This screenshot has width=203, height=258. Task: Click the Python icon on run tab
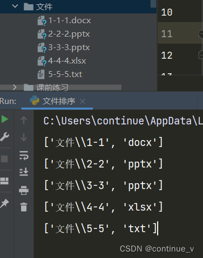35,100
